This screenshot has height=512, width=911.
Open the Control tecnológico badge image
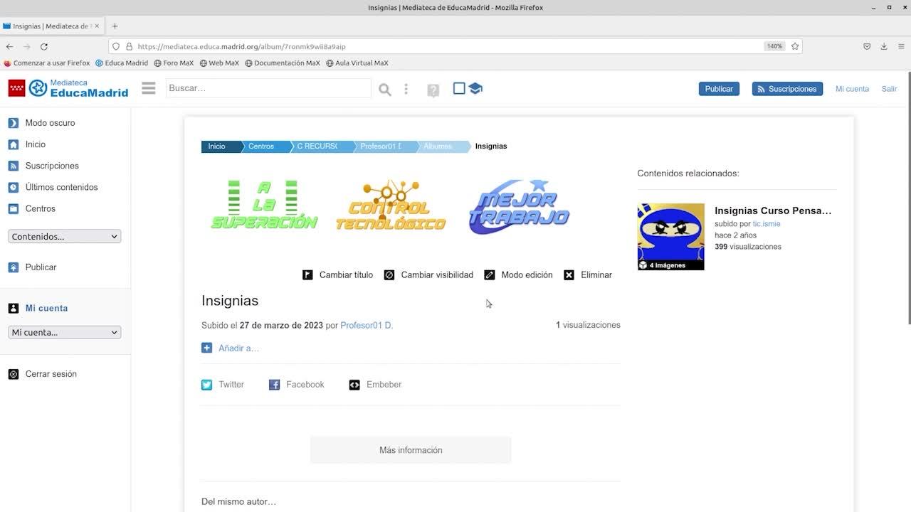(391, 205)
